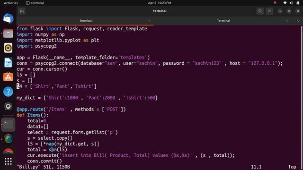Select the Terminal icon in dock
Screen dimensions: 303x170
(x=8, y=125)
